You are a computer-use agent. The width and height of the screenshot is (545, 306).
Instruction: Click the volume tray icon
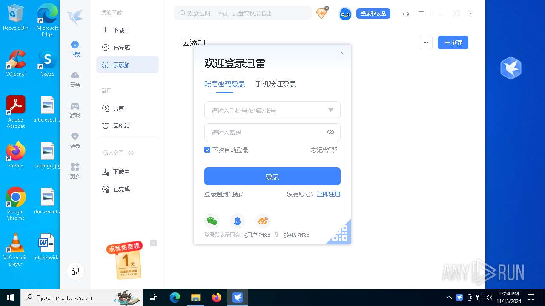point(490,297)
